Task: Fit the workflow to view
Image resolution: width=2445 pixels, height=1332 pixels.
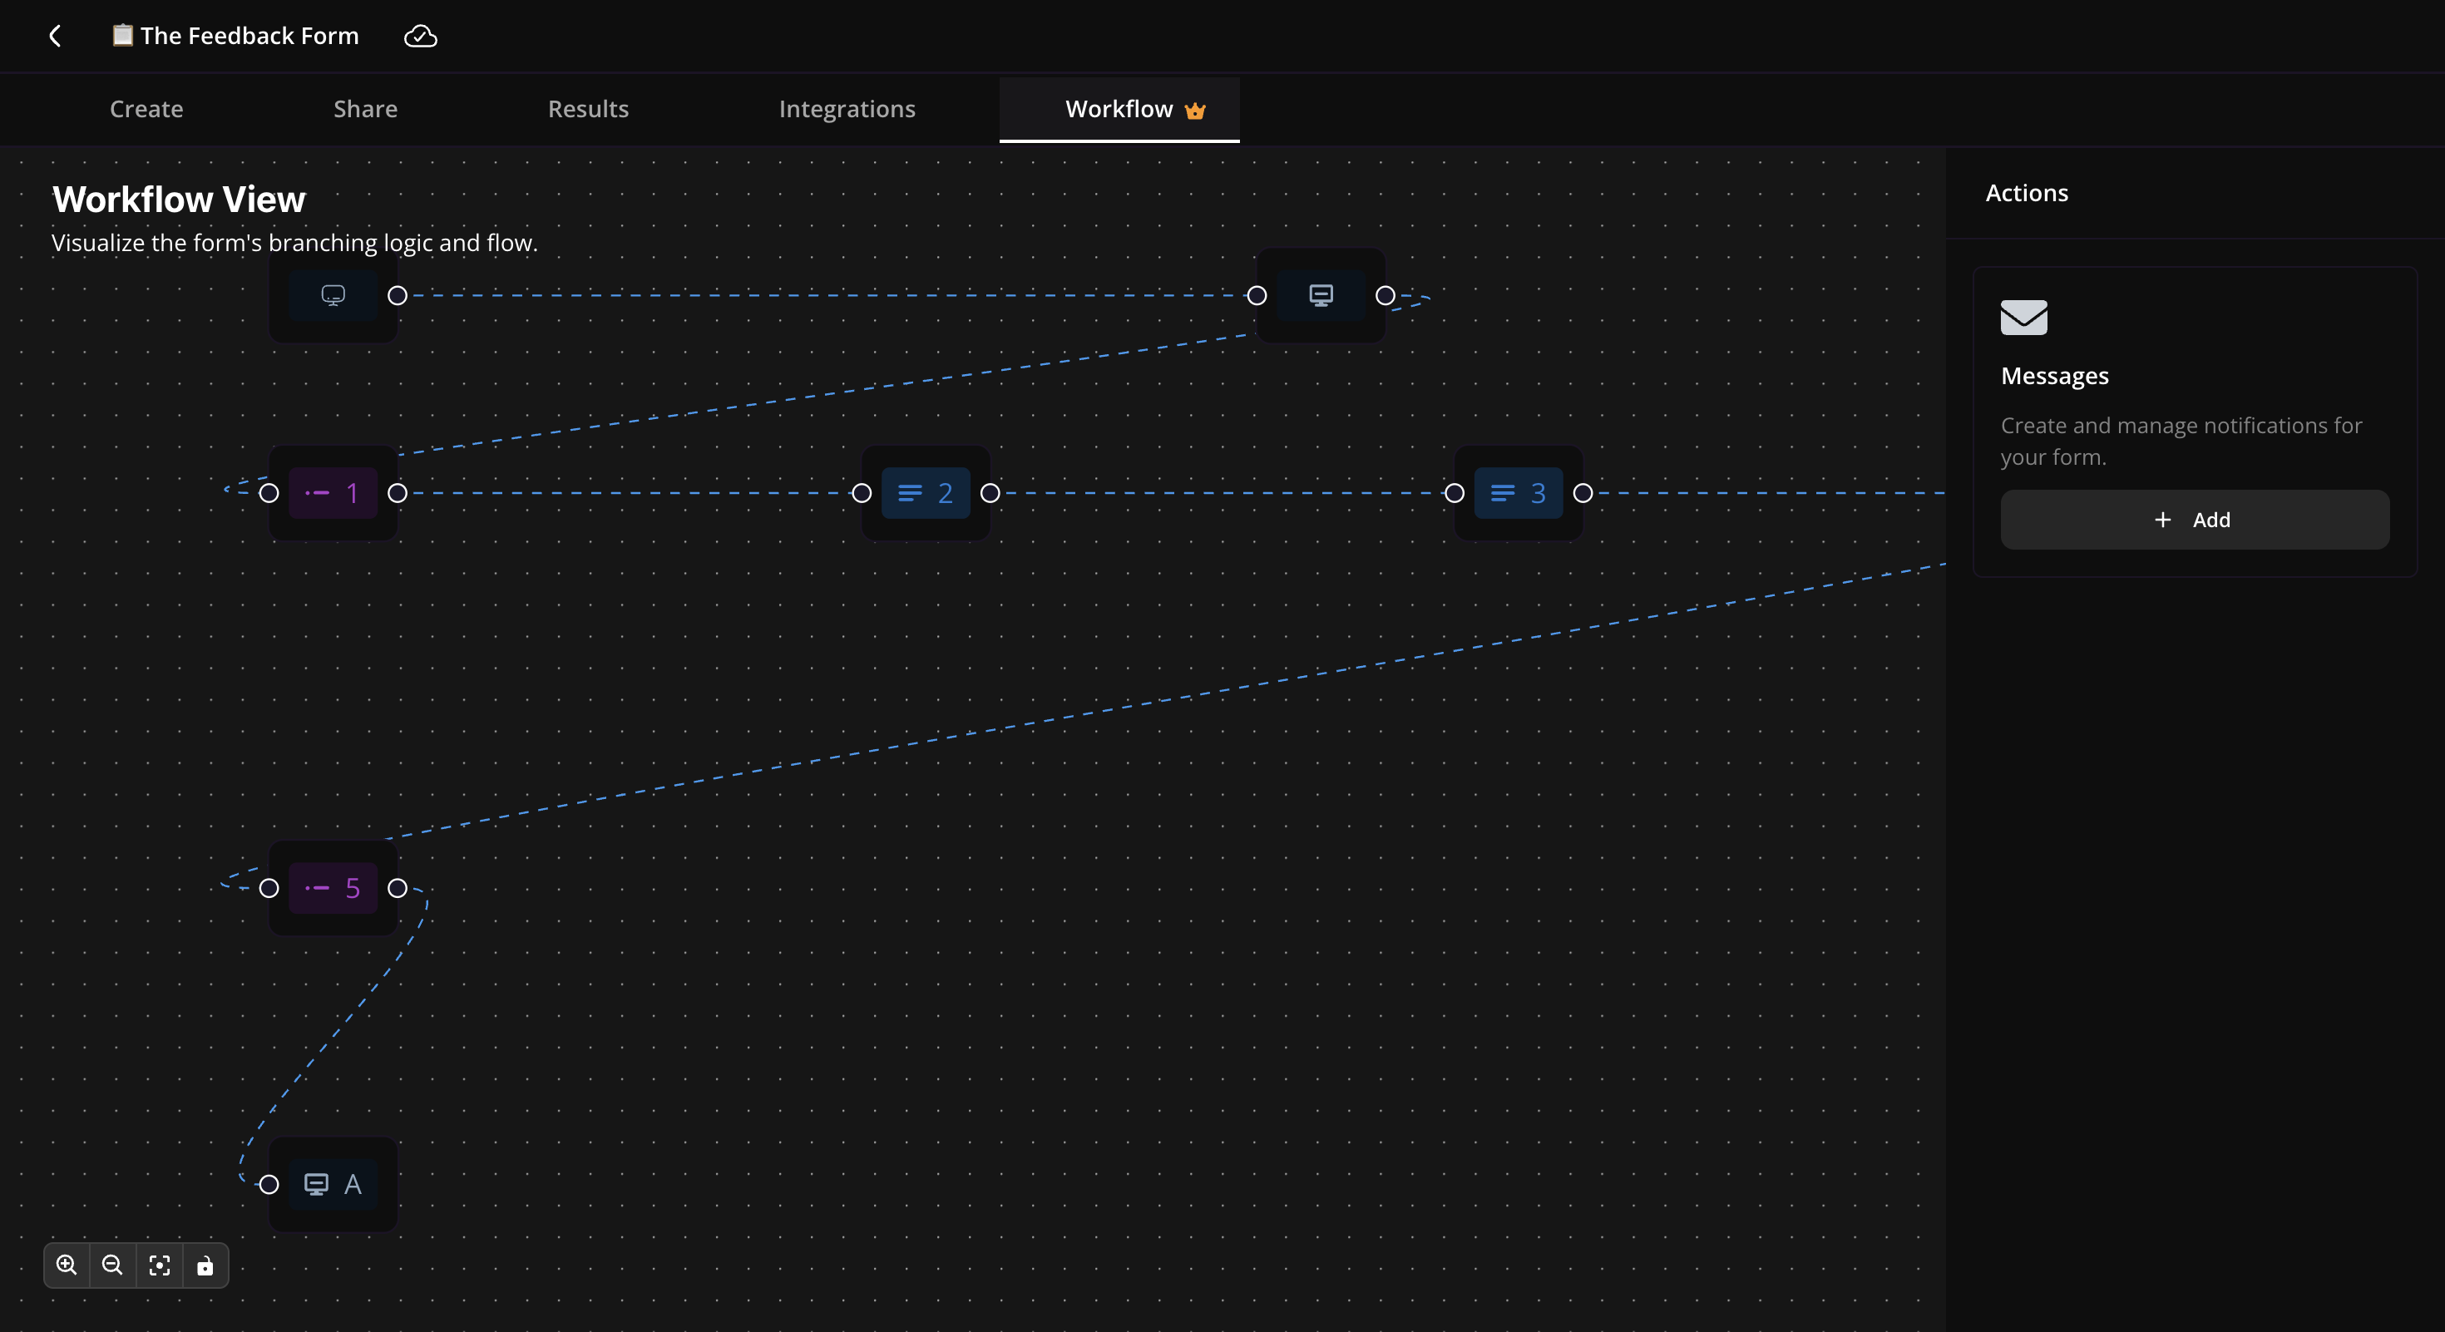Action: [x=160, y=1265]
